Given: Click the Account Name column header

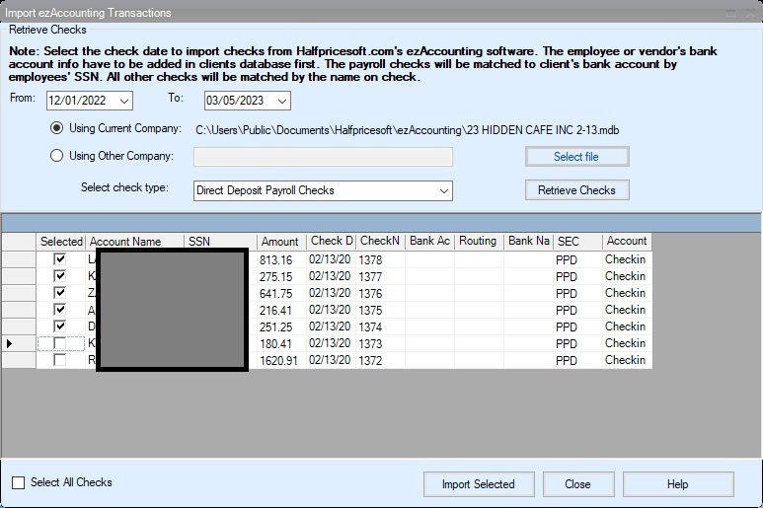Looking at the screenshot, I should [124, 242].
